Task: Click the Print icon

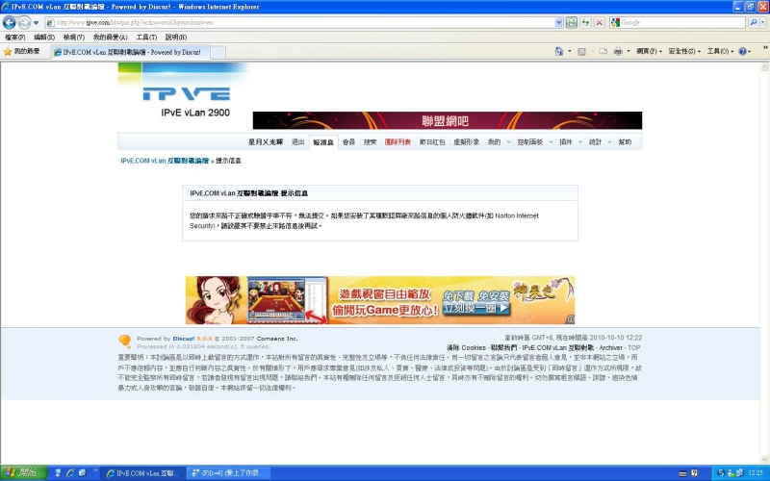Action: pos(618,51)
